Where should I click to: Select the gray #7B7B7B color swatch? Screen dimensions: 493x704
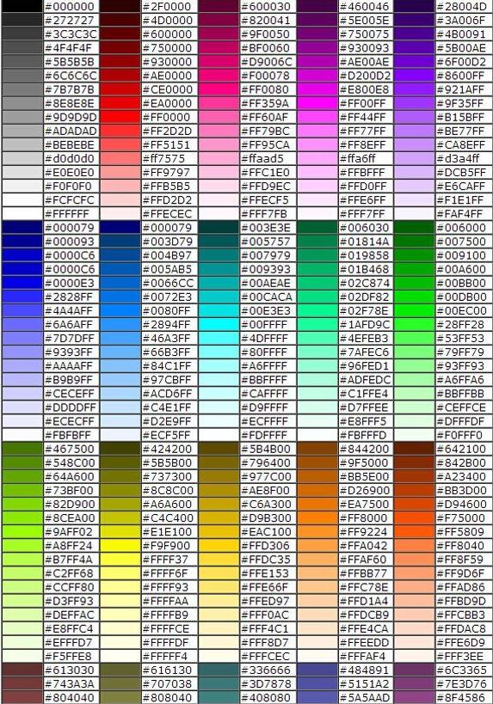coord(22,89)
